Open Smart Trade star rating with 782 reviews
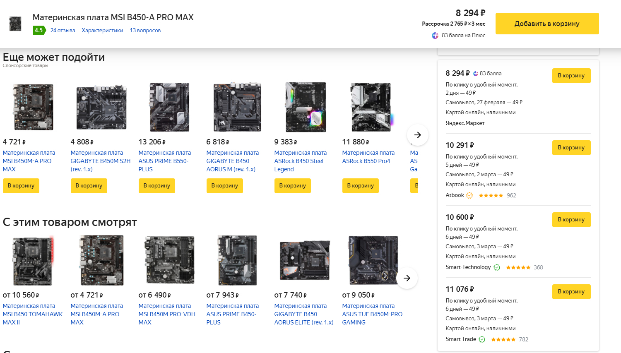 [510, 339]
